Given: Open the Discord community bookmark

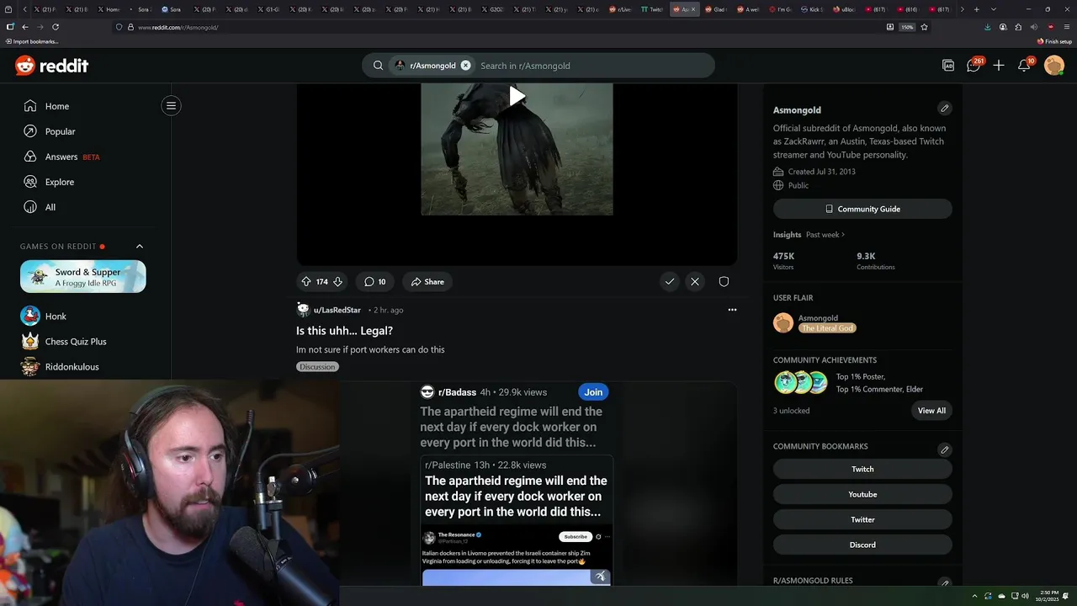Looking at the screenshot, I should pyautogui.click(x=862, y=545).
